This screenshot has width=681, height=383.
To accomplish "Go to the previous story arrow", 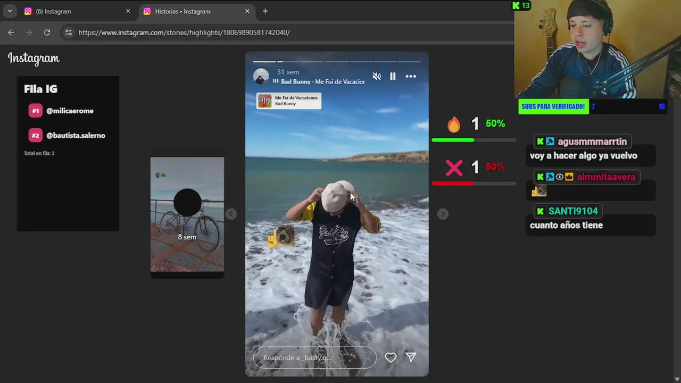I will coord(230,214).
